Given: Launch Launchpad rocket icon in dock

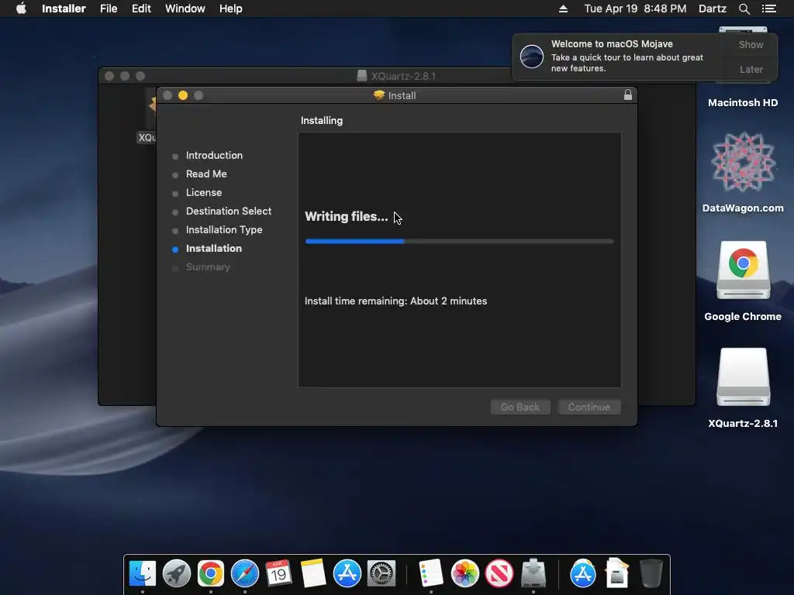Looking at the screenshot, I should pos(177,574).
